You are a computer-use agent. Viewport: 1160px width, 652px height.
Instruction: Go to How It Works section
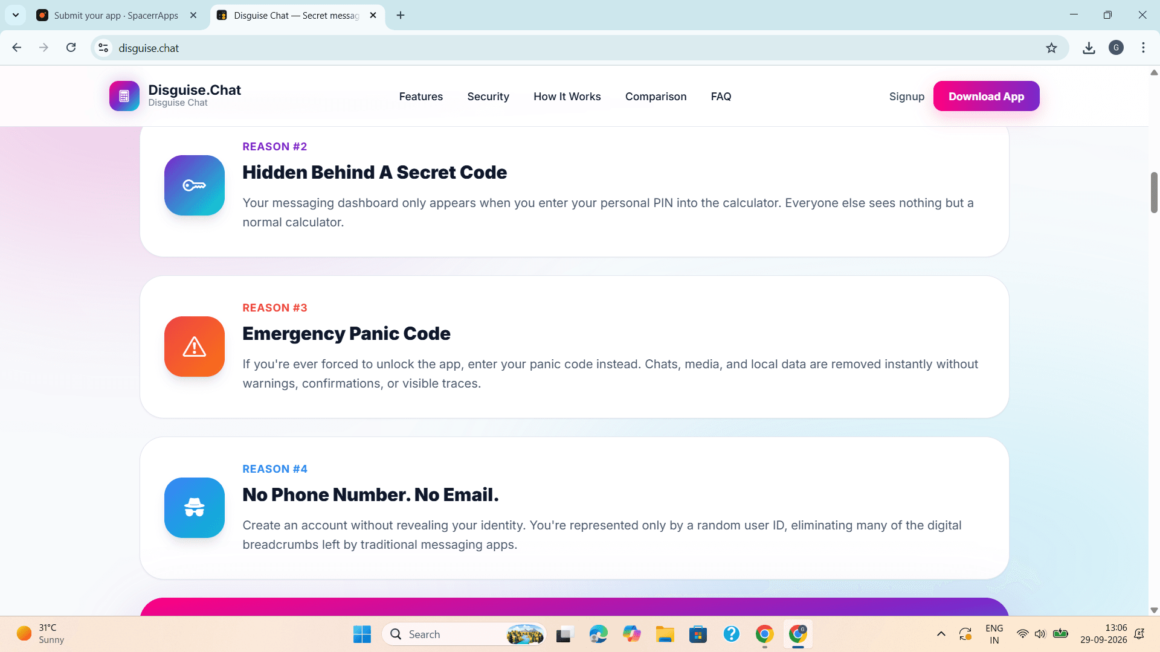point(567,97)
